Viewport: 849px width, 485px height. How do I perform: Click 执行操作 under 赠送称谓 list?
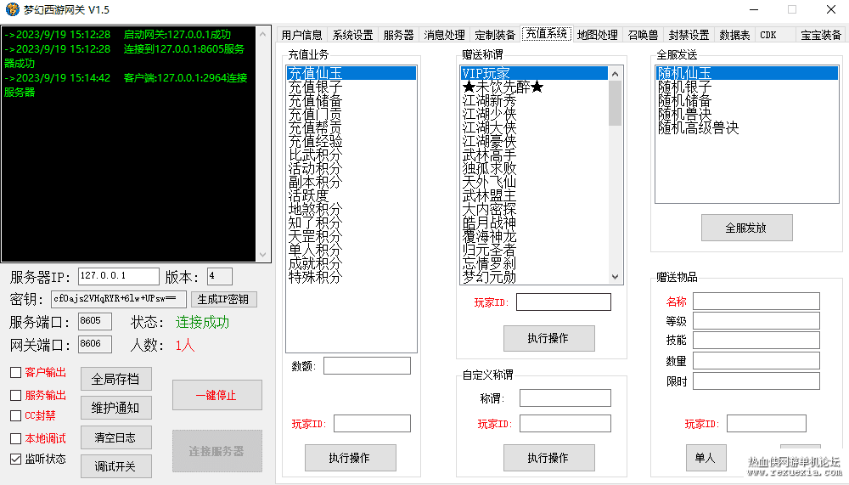coord(548,338)
